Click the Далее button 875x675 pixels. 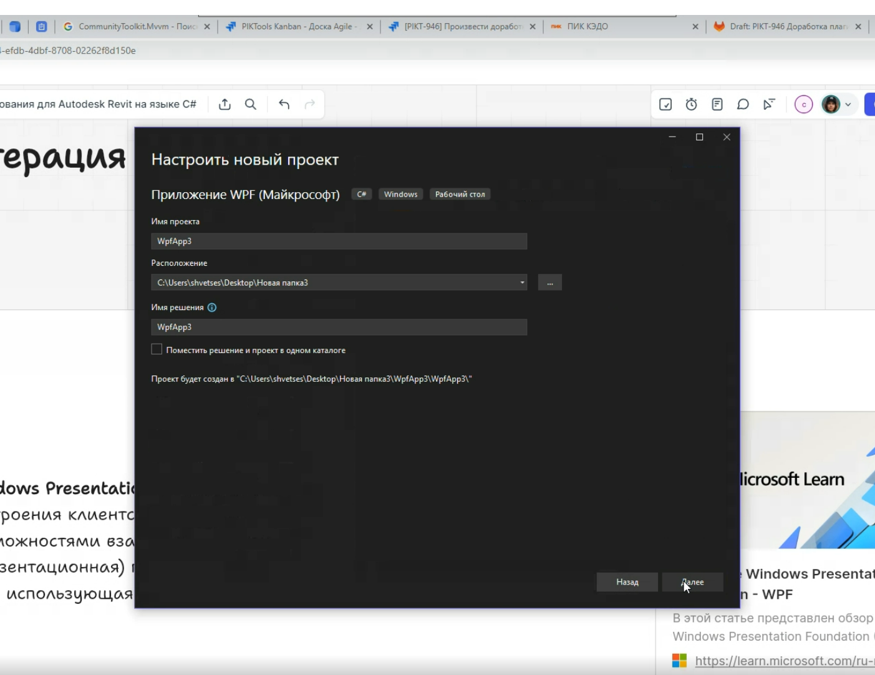tap(693, 582)
